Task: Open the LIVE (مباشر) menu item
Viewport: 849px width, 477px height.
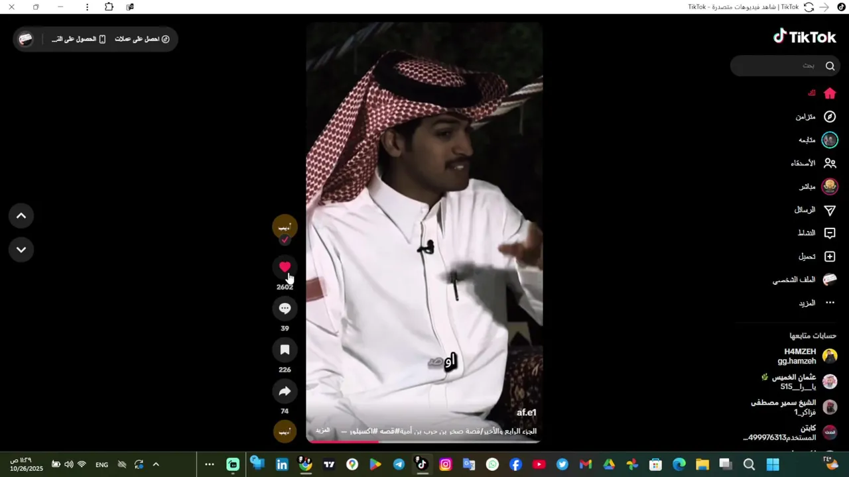Action: (818, 187)
